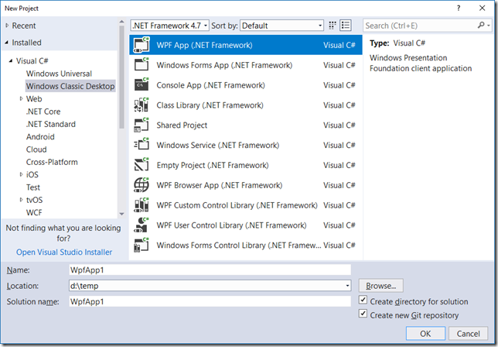Click the search magnifier icon
This screenshot has height=347, width=498.
point(481,25)
